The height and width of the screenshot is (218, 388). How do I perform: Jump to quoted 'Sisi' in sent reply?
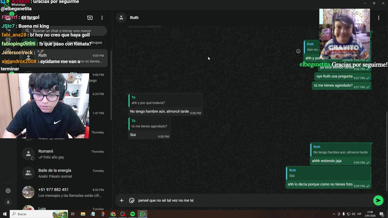(x=329, y=173)
